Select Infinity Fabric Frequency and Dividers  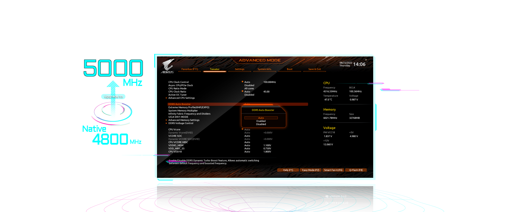coord(189,114)
